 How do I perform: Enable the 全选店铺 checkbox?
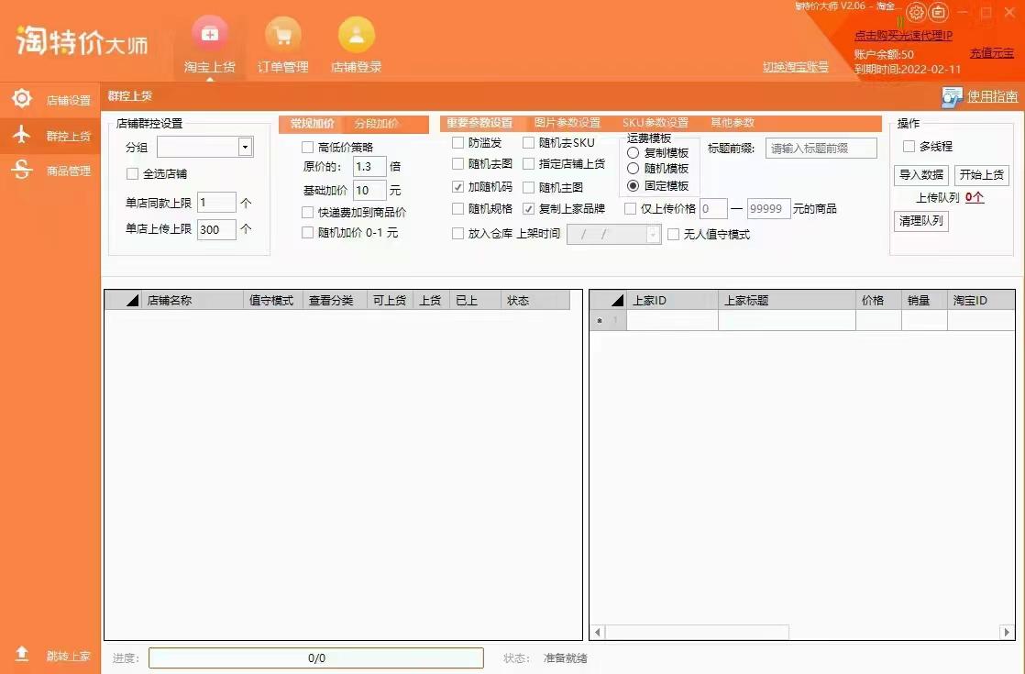(132, 173)
